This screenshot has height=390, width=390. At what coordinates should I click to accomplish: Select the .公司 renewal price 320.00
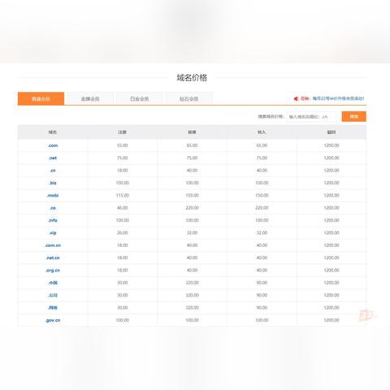tap(192, 295)
